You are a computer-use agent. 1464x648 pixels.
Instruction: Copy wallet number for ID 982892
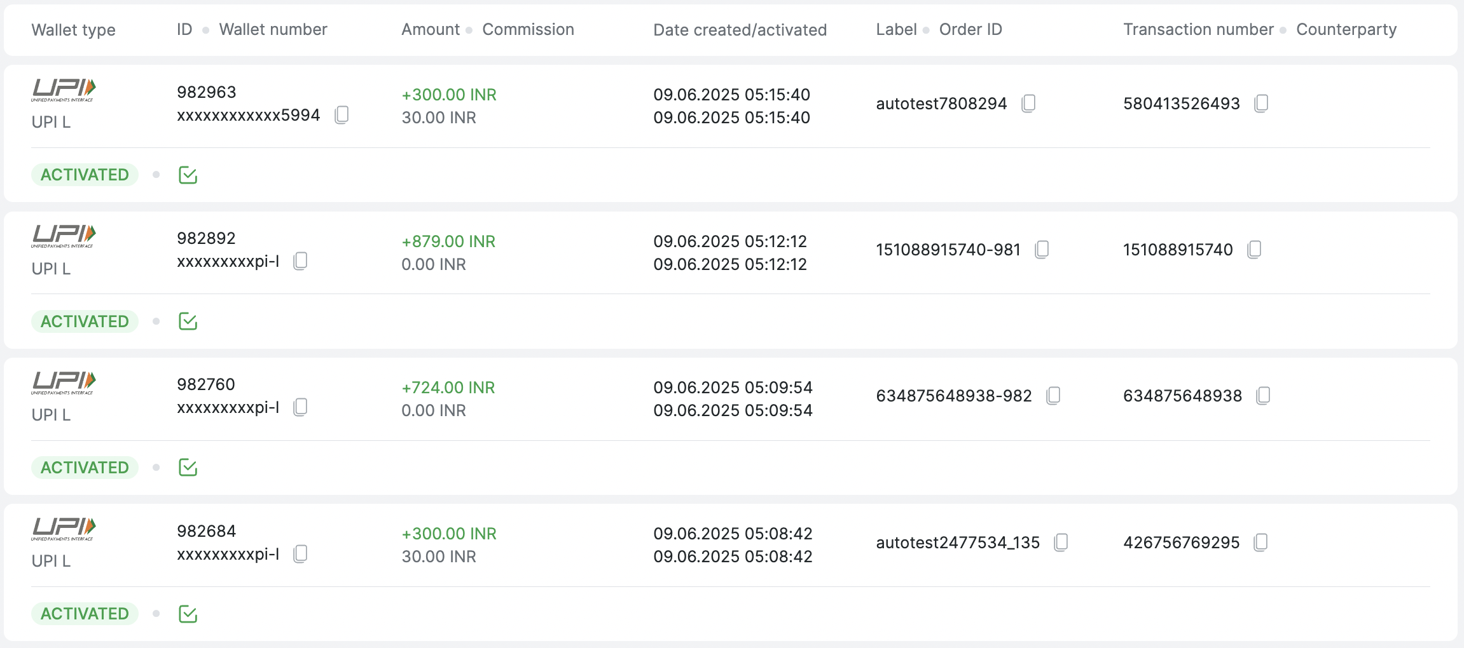(x=300, y=261)
